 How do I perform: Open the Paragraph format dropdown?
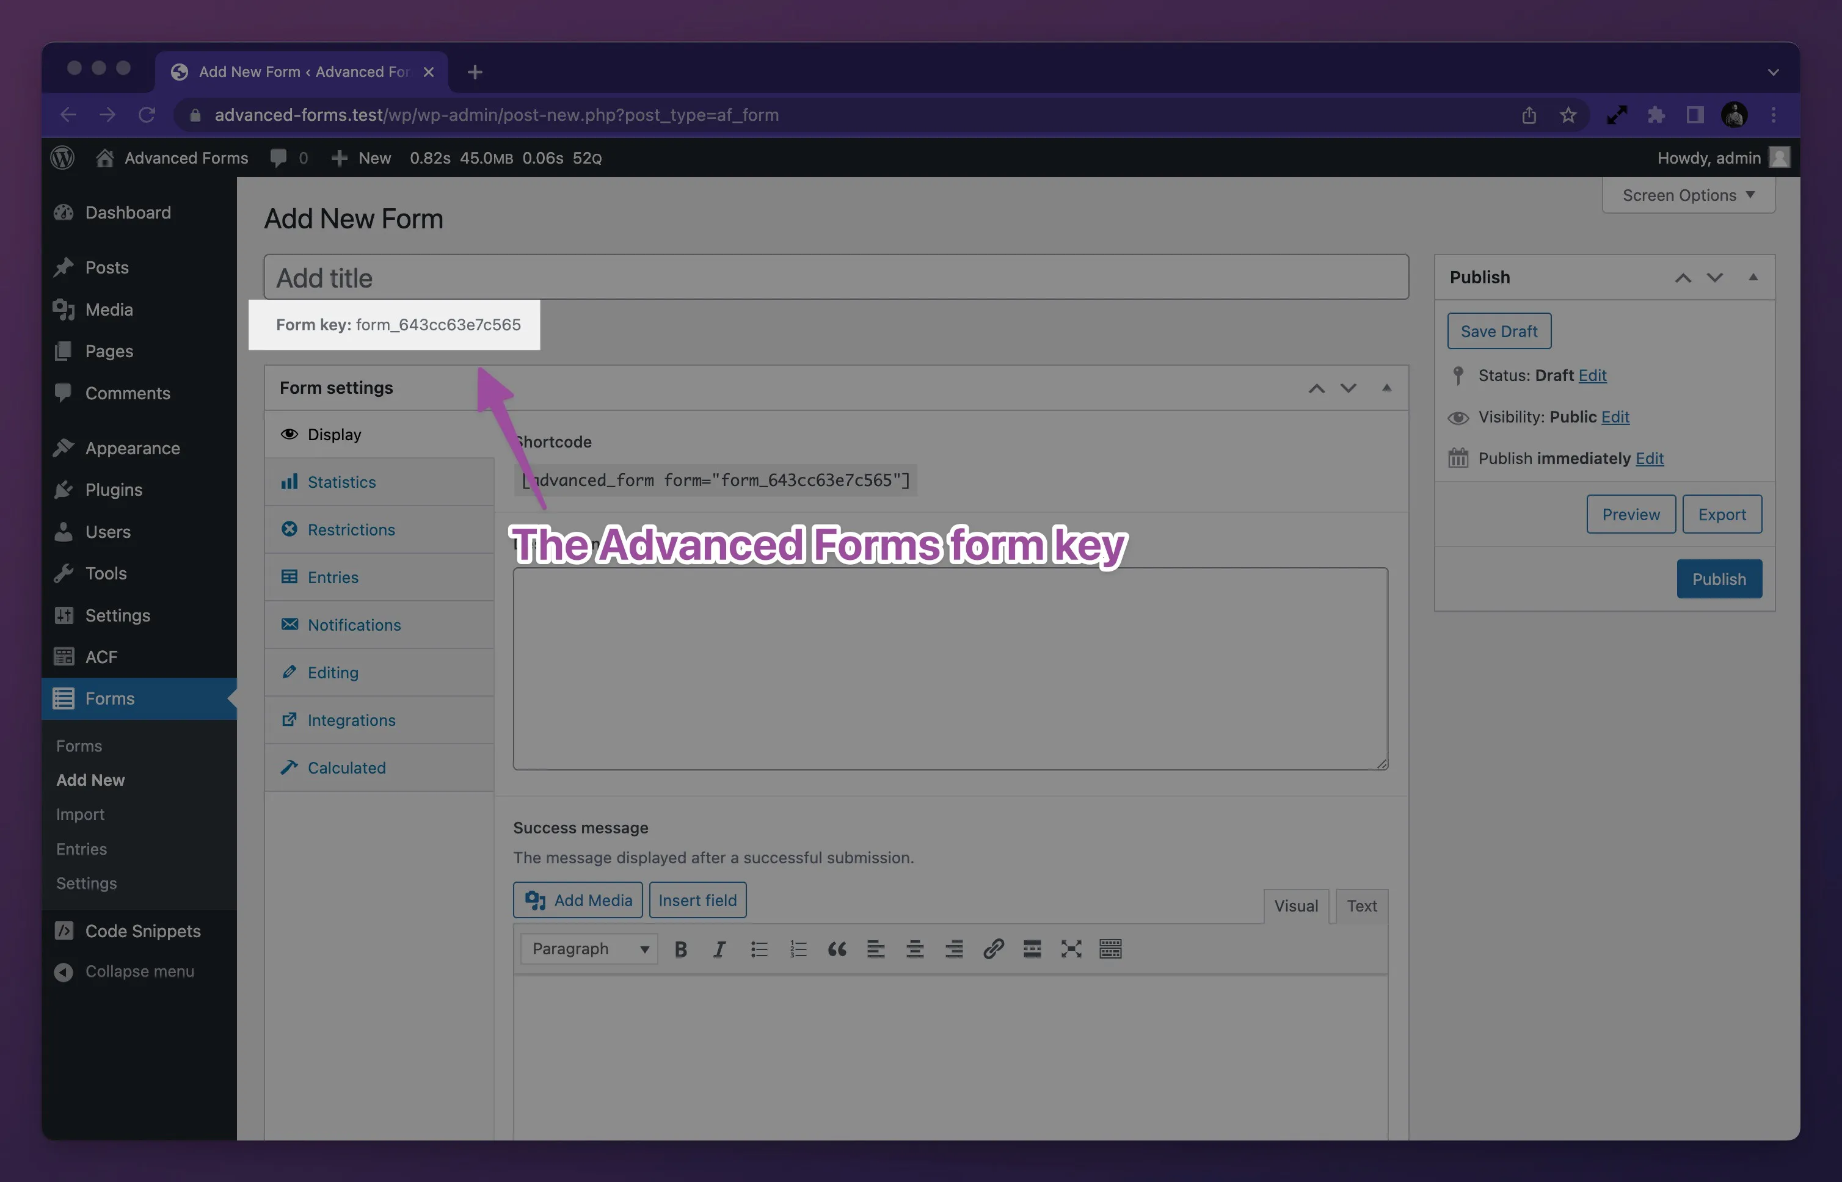[589, 949]
